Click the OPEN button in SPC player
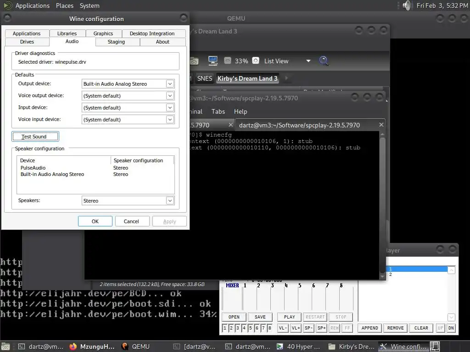The height and width of the screenshot is (352, 470). (234, 317)
